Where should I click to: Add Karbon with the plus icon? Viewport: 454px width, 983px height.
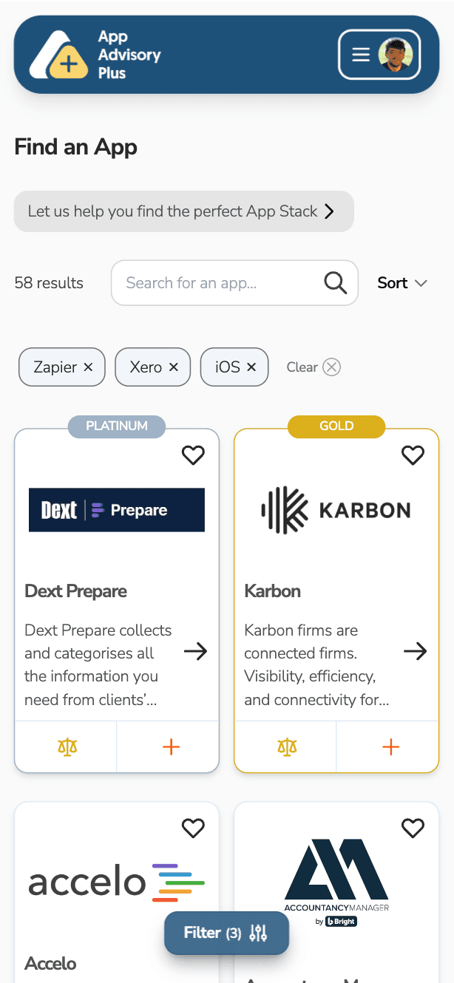tap(390, 747)
